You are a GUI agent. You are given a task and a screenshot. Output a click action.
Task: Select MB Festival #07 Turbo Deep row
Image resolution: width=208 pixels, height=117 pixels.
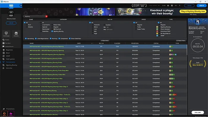[105, 67]
